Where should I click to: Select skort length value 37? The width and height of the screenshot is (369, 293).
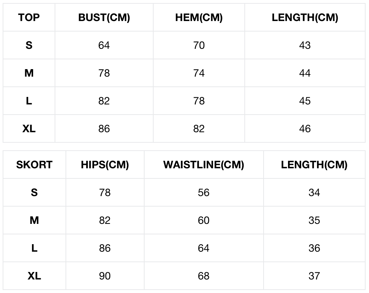314,276
